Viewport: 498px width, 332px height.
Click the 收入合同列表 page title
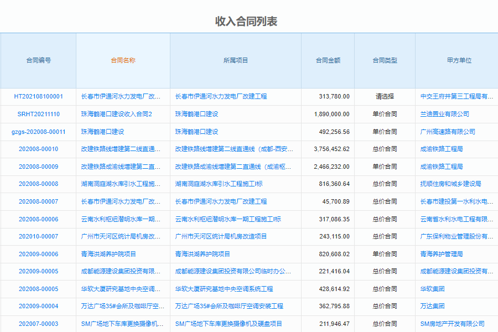(x=246, y=21)
